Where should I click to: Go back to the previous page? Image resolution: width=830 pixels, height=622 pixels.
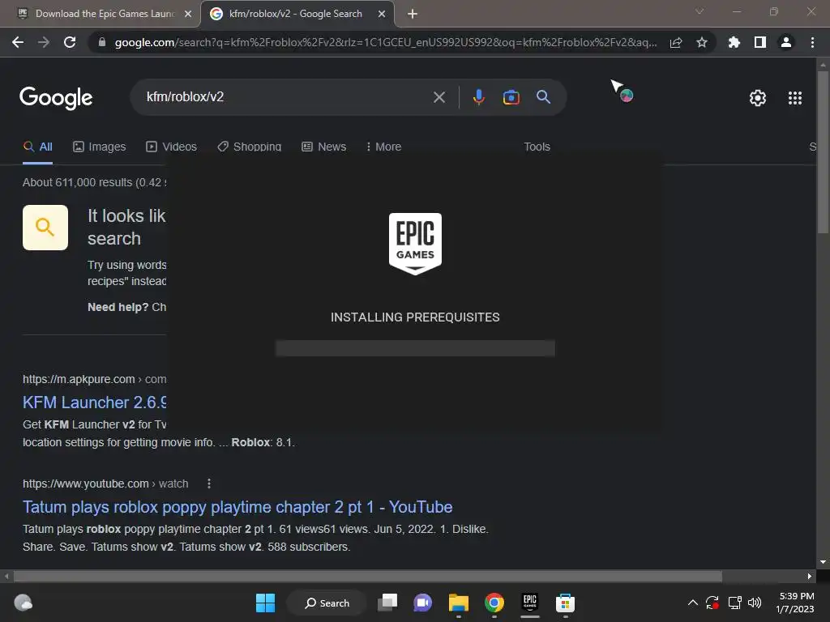(x=18, y=42)
